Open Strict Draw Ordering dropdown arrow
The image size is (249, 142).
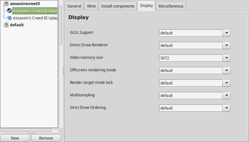click(x=227, y=108)
